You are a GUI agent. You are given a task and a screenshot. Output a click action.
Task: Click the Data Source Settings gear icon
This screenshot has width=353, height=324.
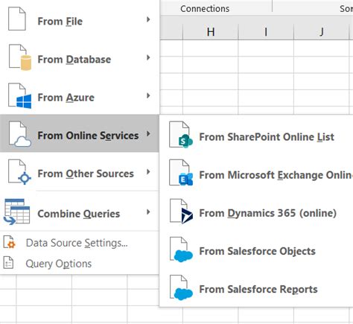pos(9,242)
